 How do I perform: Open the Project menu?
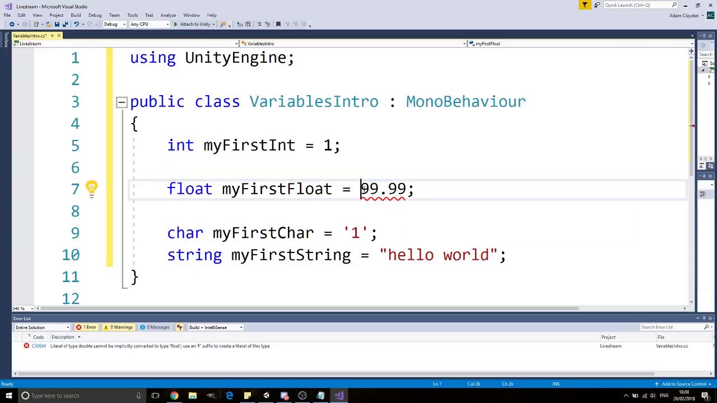click(56, 15)
